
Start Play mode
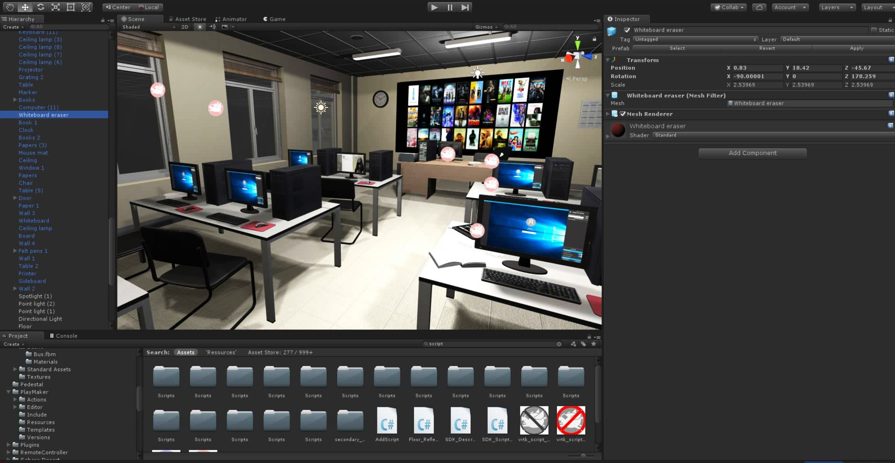pyautogui.click(x=434, y=7)
